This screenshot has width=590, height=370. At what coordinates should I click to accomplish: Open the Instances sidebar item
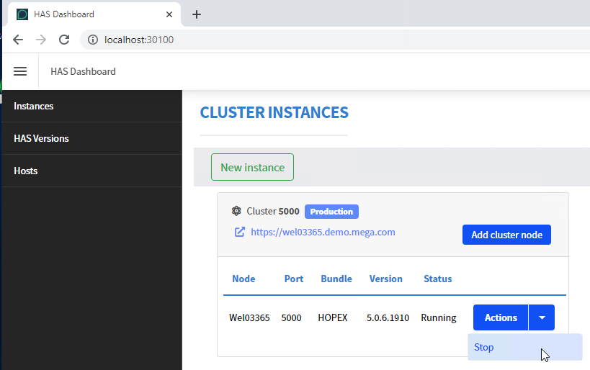pyautogui.click(x=34, y=106)
